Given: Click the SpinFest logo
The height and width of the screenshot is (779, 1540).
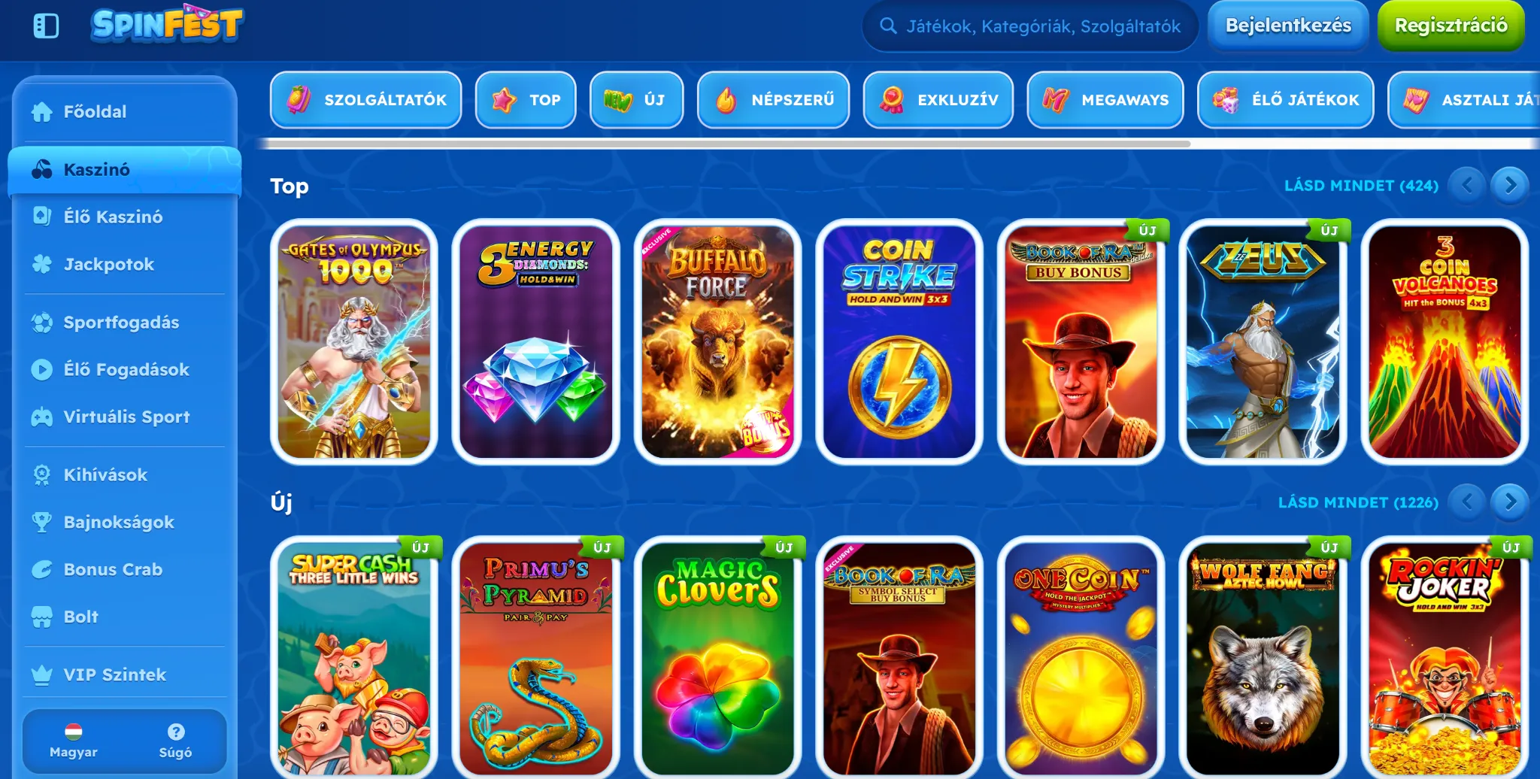Looking at the screenshot, I should coord(167,24).
